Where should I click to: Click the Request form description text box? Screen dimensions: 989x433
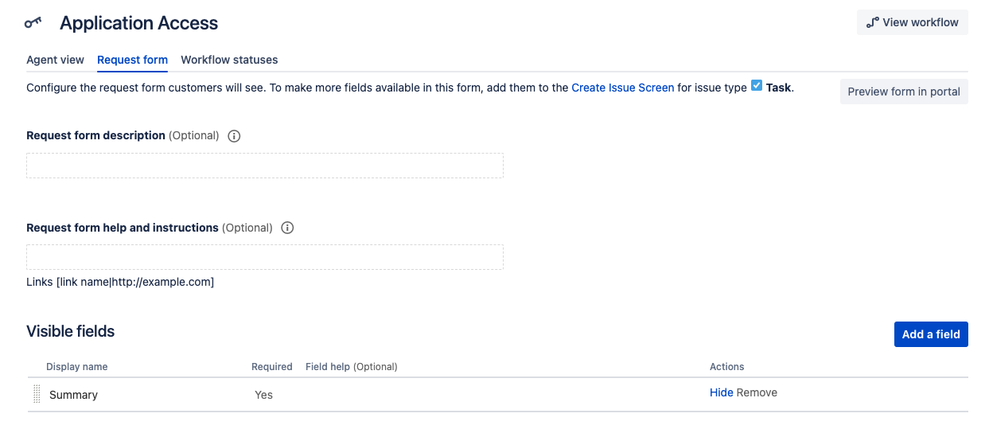tap(264, 166)
